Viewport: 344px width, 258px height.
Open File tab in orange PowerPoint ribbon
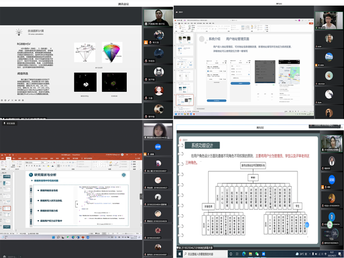coord(3,158)
